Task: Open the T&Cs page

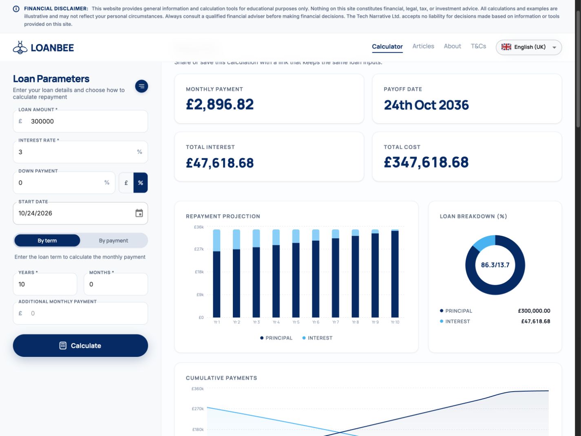Action: tap(479, 46)
